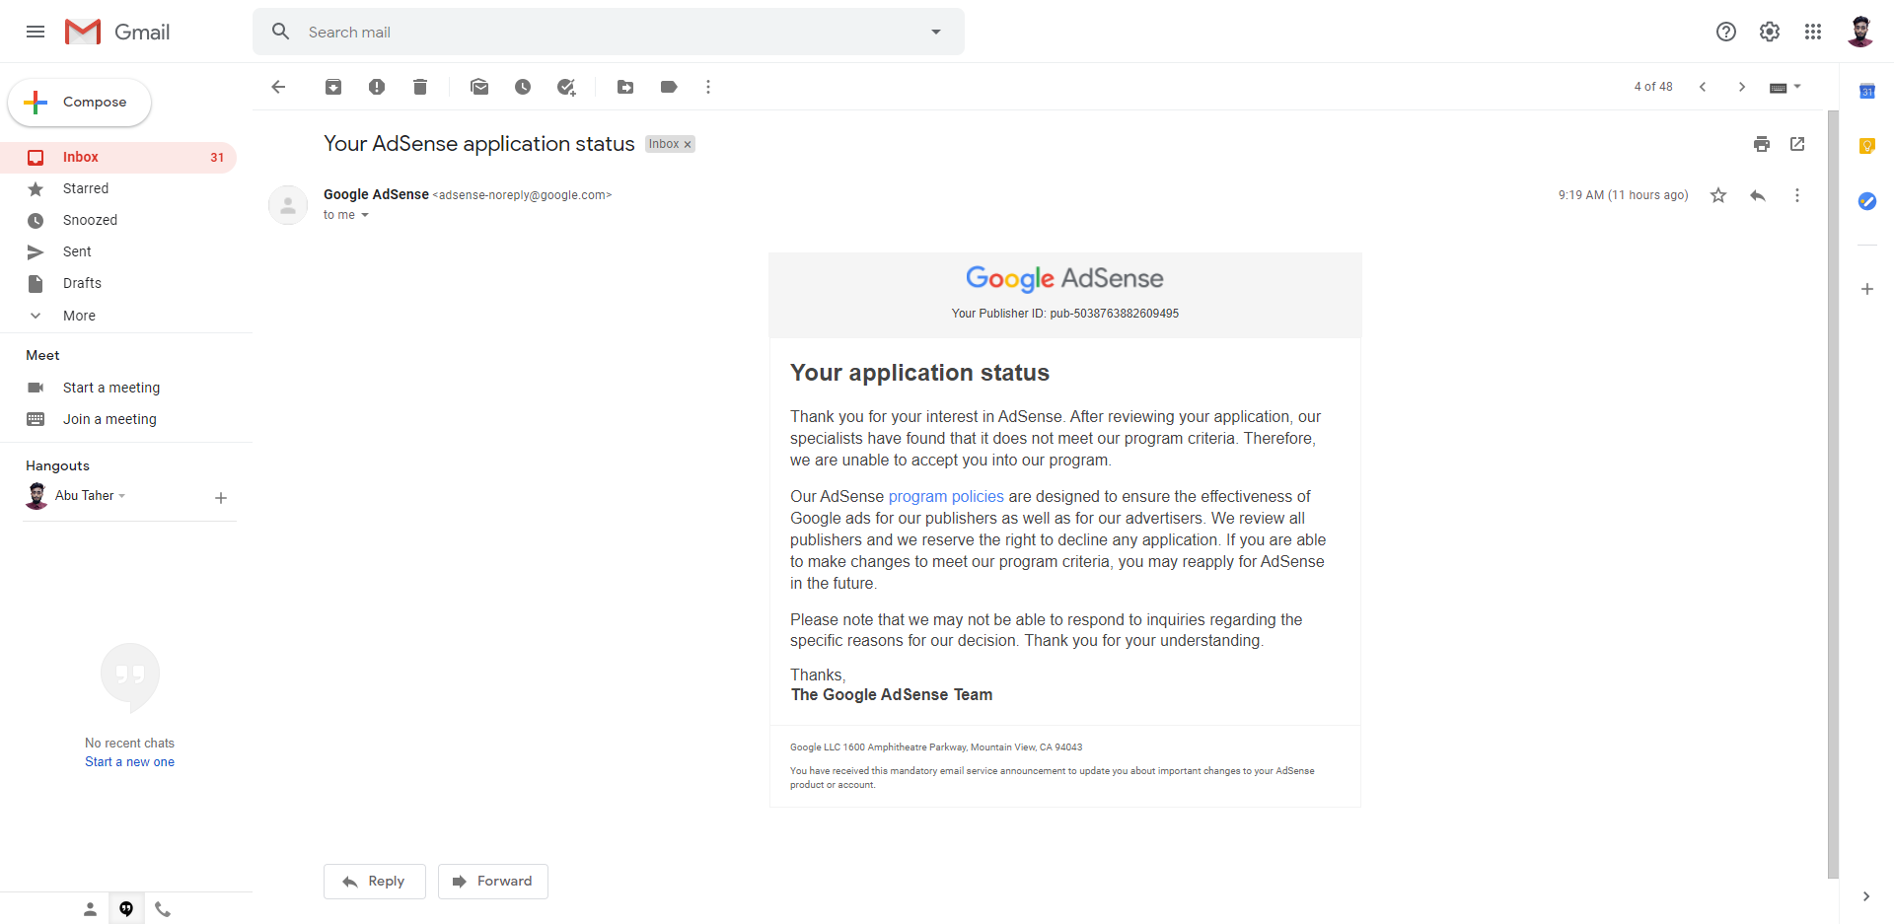The image size is (1894, 924).
Task: Open the Sent folder
Action: [77, 251]
